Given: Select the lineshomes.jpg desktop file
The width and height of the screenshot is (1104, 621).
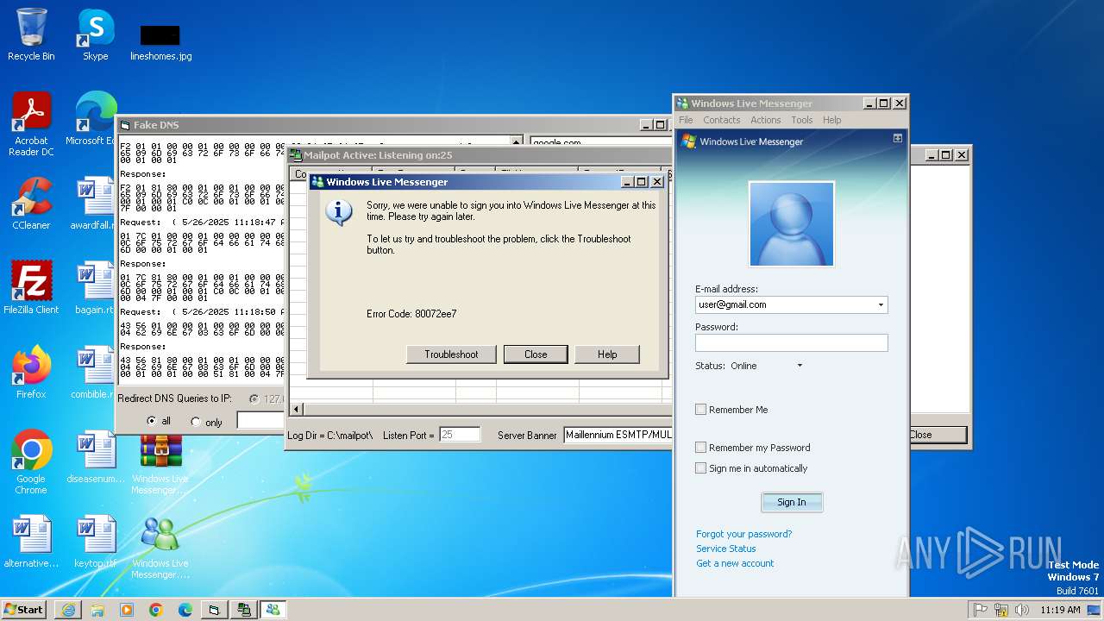Looking at the screenshot, I should (160, 42).
